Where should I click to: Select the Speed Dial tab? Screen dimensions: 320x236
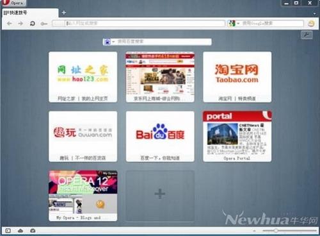click(x=30, y=13)
